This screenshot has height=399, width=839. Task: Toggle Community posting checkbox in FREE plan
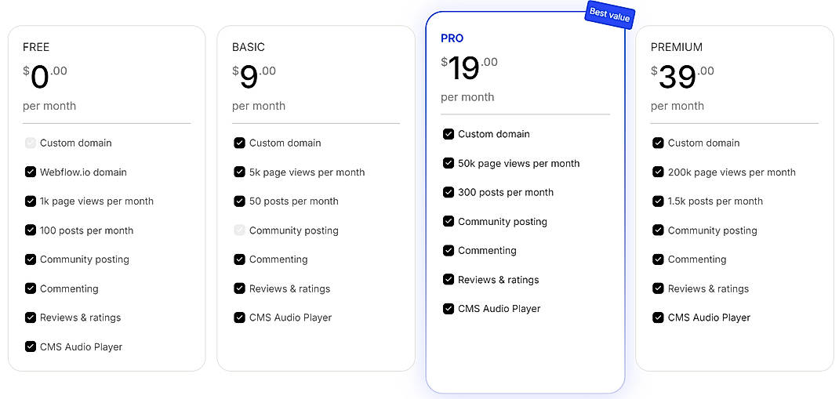pyautogui.click(x=31, y=259)
